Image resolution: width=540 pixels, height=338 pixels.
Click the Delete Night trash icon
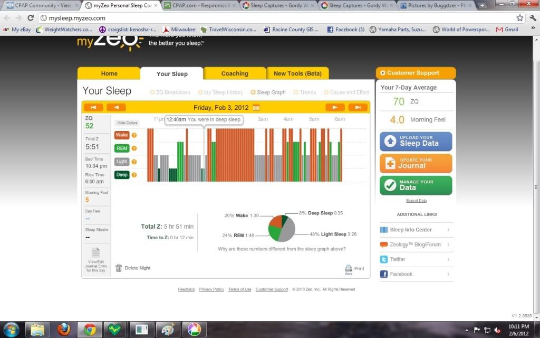click(119, 268)
